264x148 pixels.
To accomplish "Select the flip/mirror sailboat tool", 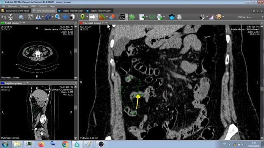I will click(38, 17).
